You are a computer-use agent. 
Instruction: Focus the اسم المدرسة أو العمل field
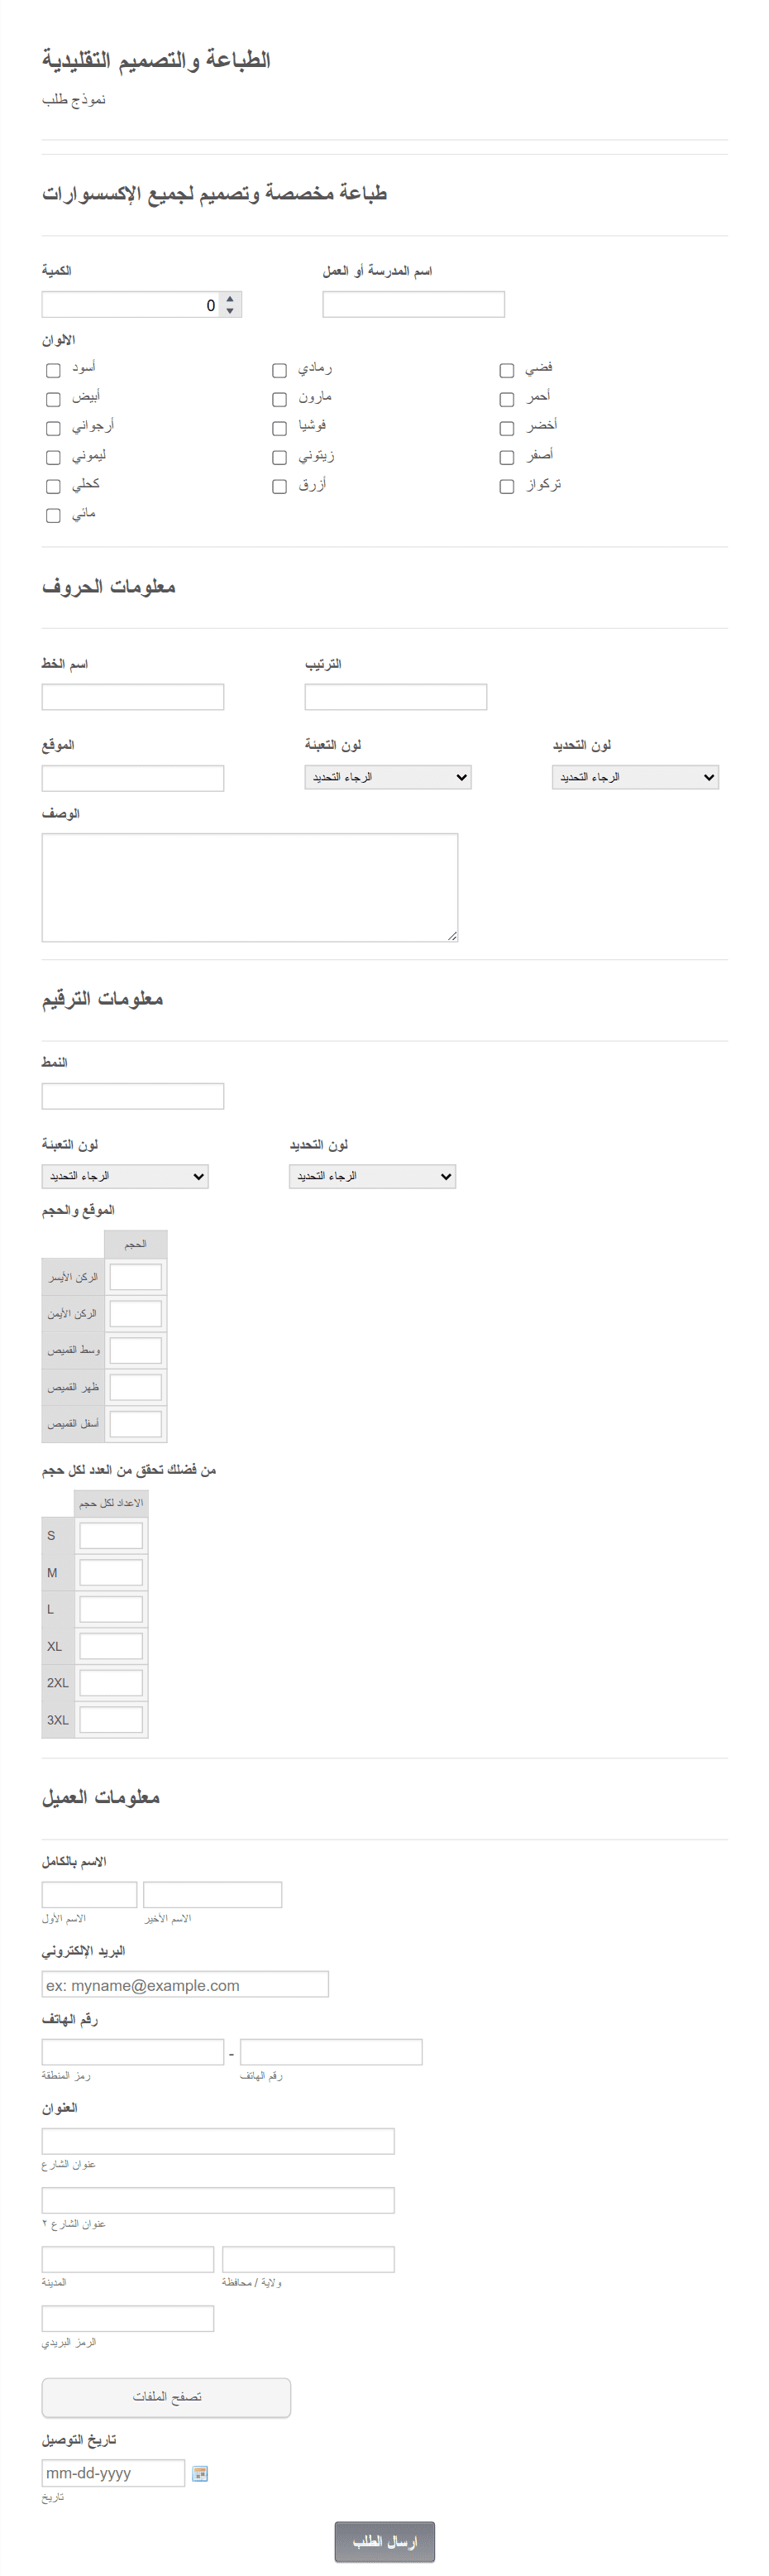tap(413, 304)
